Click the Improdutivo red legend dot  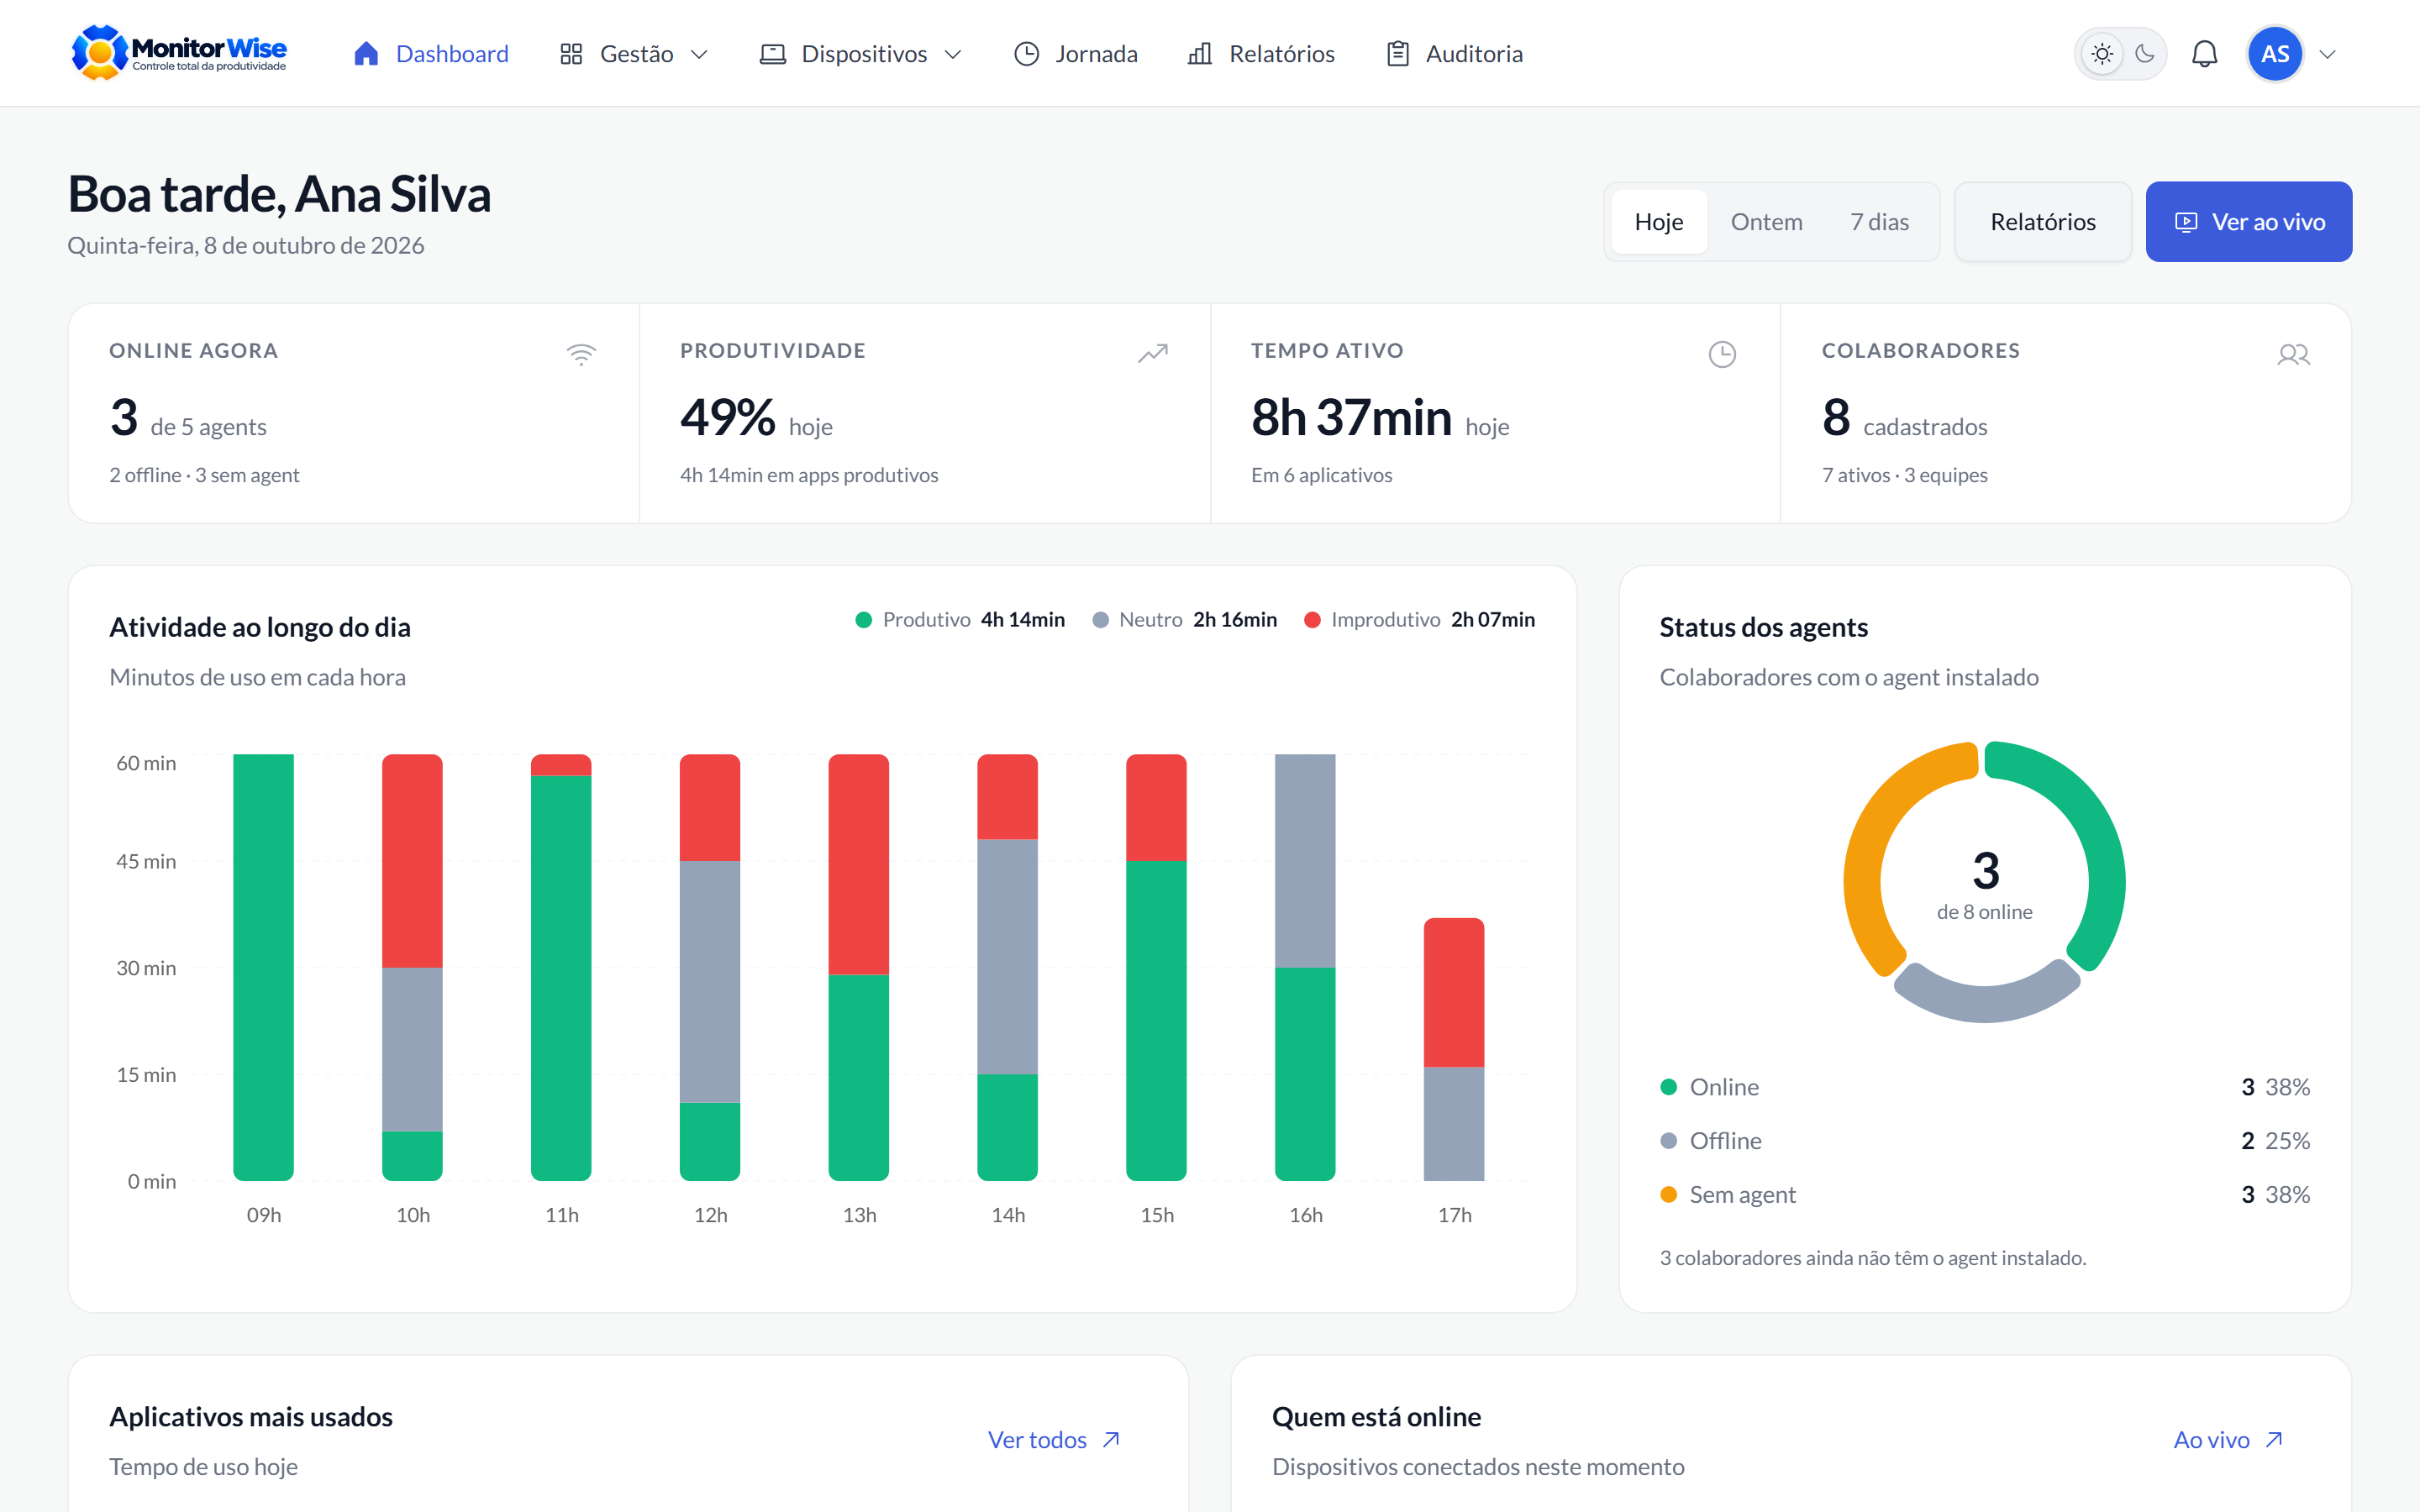1313,620
